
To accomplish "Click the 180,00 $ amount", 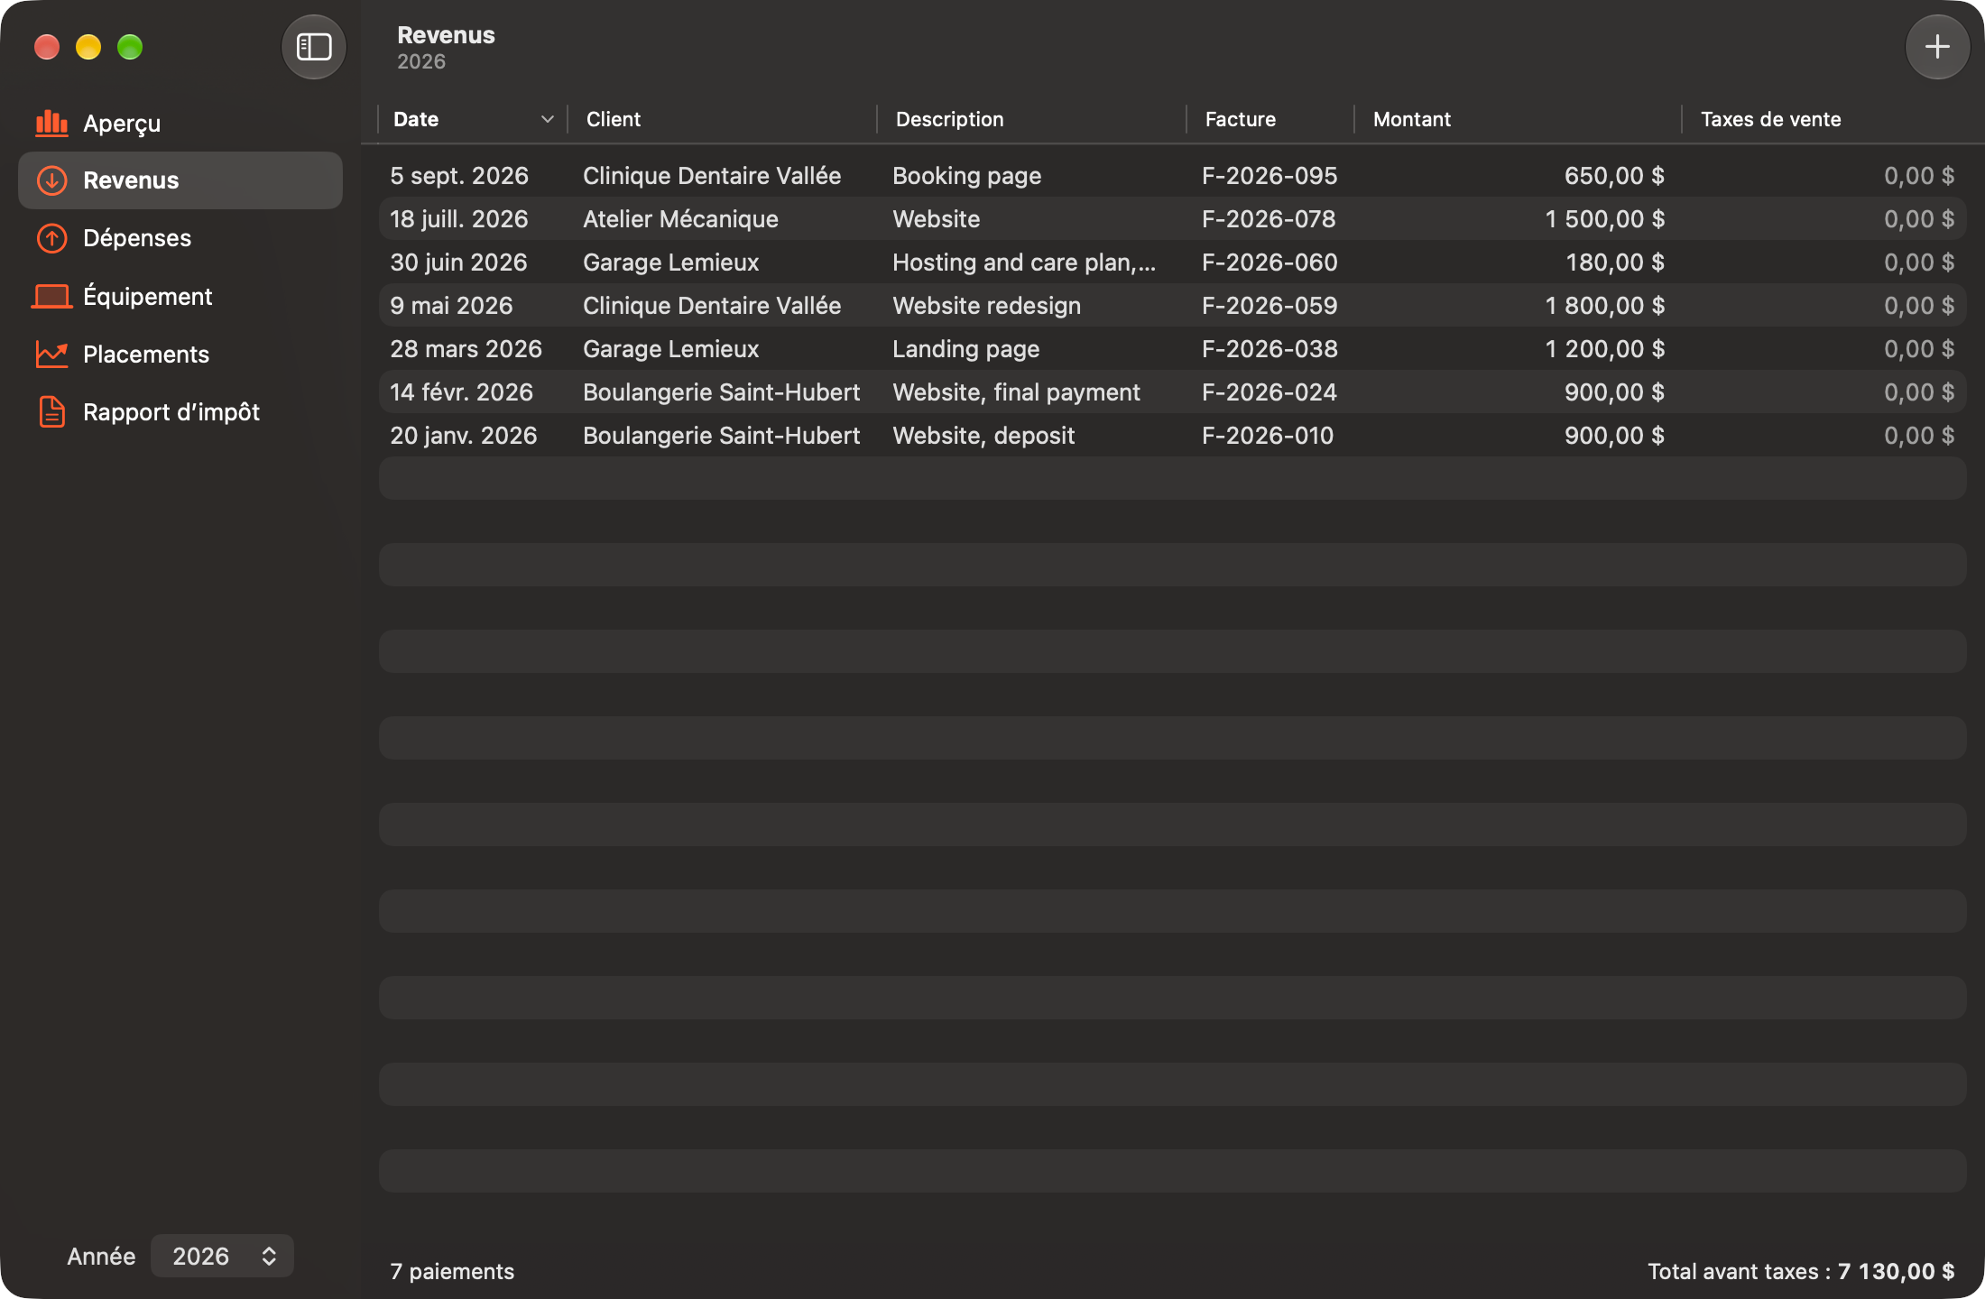I will 1615,263.
